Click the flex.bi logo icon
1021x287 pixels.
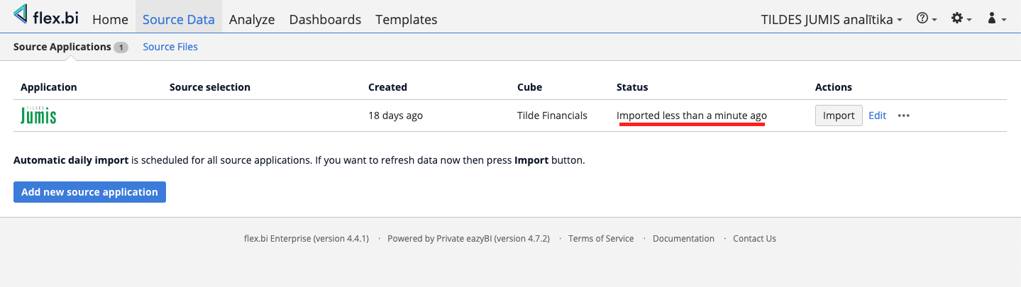click(21, 15)
